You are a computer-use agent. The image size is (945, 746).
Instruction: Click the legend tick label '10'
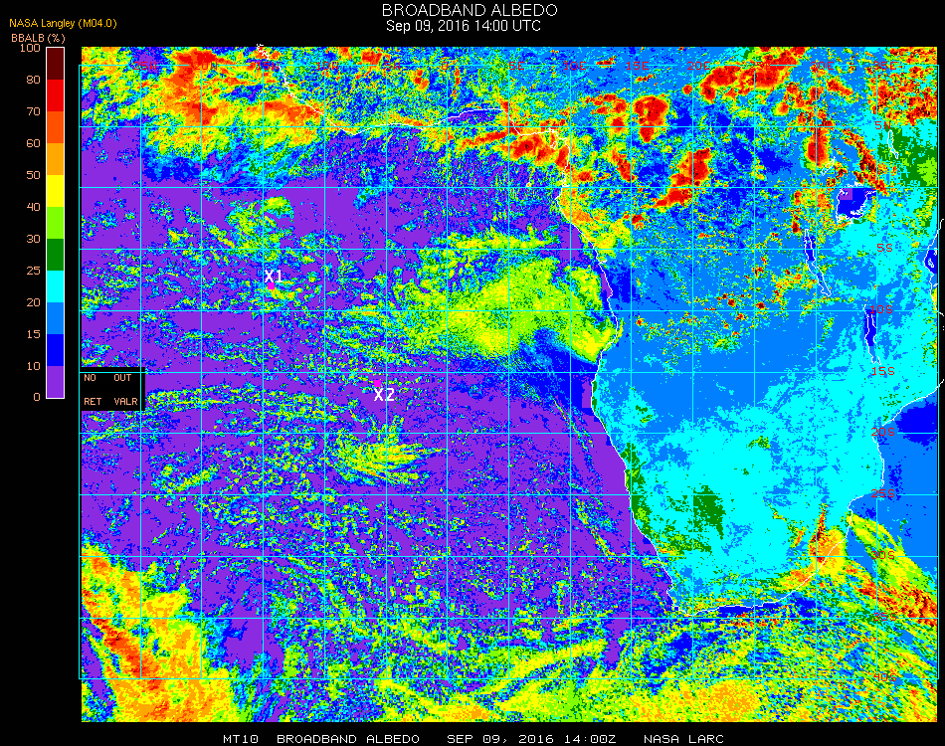(33, 366)
